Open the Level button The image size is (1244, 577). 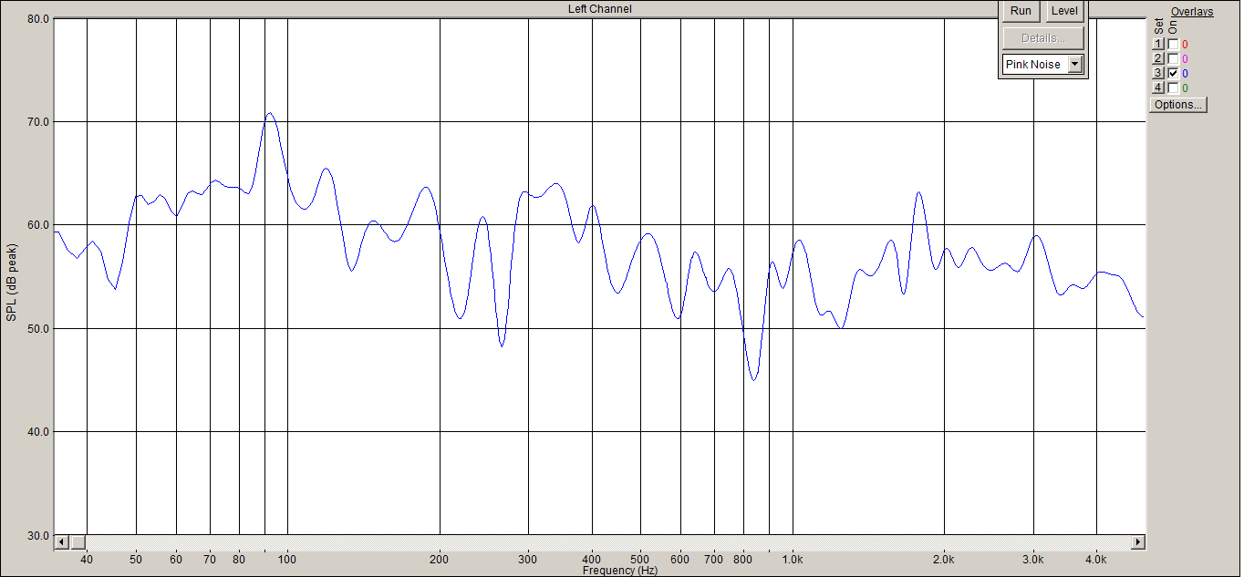click(x=1064, y=12)
